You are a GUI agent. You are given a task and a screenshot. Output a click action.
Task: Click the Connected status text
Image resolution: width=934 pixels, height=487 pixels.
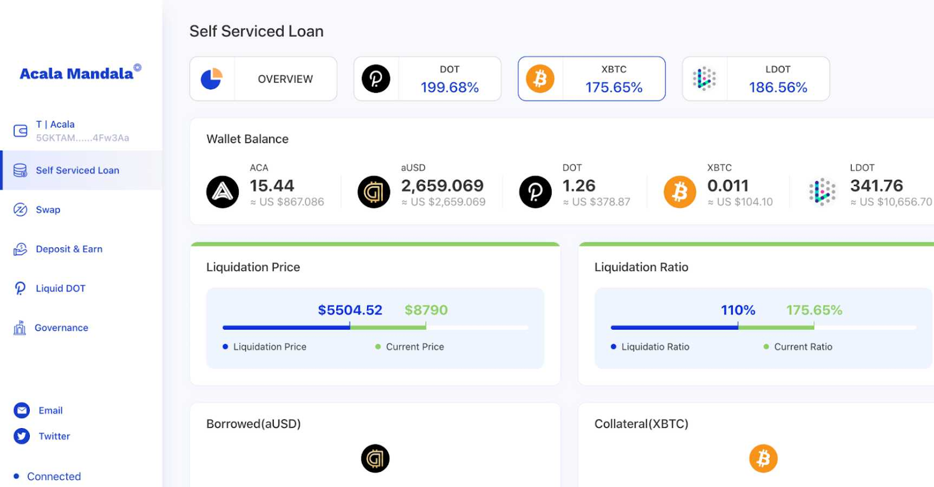coord(54,477)
